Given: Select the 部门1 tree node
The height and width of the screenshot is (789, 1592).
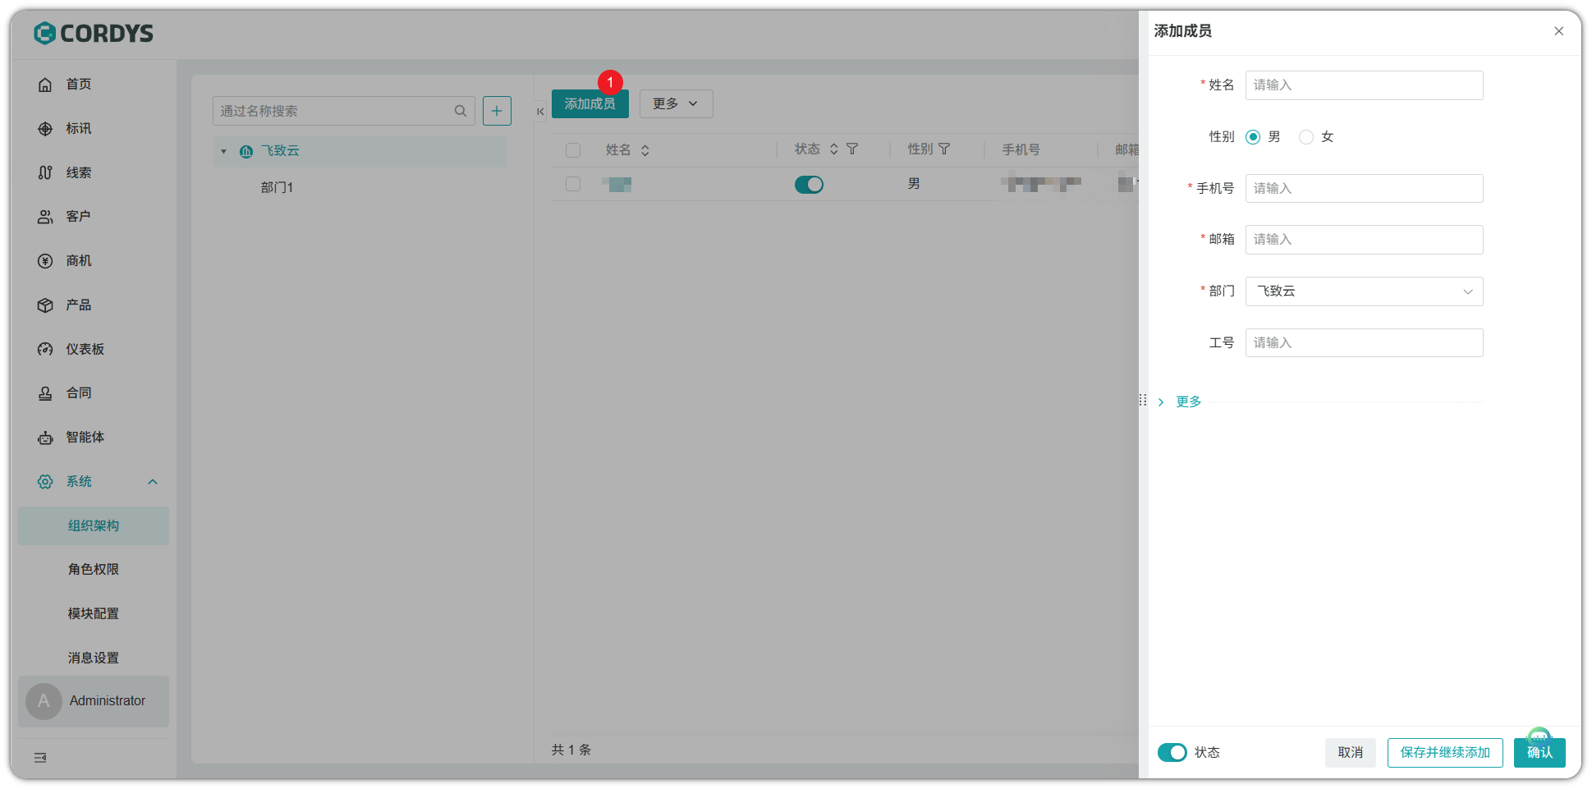Looking at the screenshot, I should click(277, 188).
